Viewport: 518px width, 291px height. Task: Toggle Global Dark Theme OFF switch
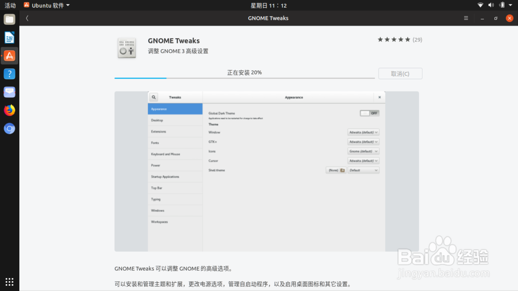coord(370,113)
